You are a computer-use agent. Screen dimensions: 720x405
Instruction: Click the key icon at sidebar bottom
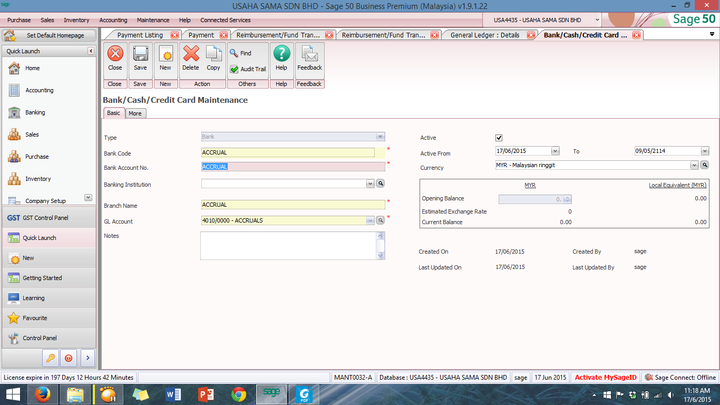click(x=50, y=358)
